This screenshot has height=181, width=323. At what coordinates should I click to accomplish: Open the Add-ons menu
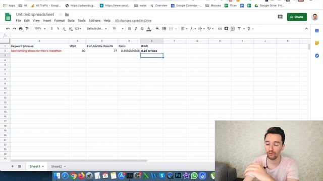click(x=94, y=21)
